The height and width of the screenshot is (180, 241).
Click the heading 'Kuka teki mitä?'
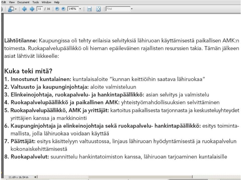click(x=28, y=71)
